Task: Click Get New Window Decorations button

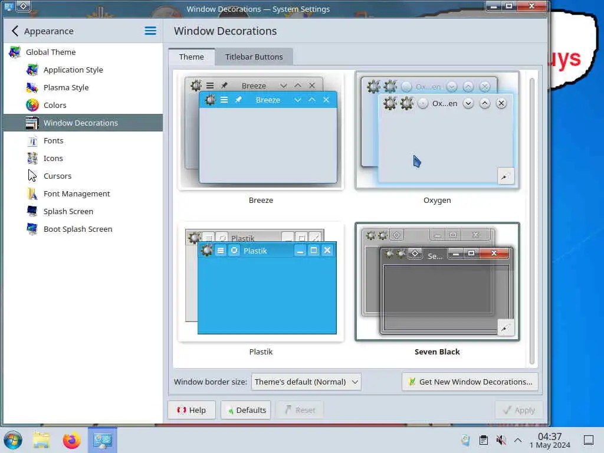Action: coord(470,382)
